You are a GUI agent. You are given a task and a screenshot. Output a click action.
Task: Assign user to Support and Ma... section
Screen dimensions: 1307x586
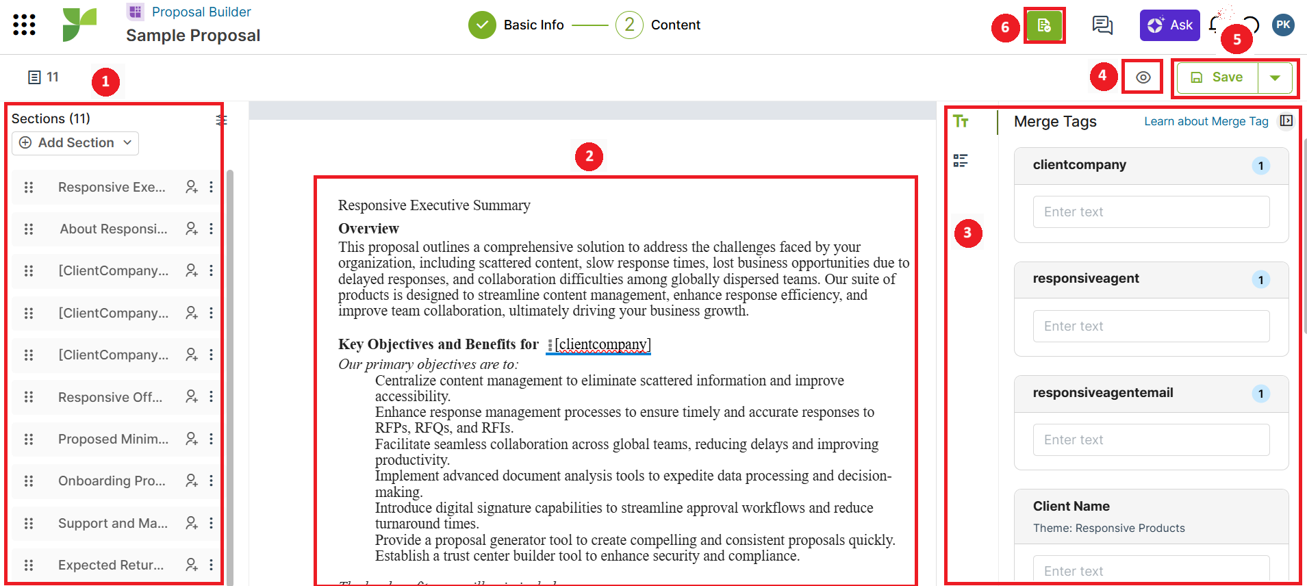pyautogui.click(x=192, y=523)
